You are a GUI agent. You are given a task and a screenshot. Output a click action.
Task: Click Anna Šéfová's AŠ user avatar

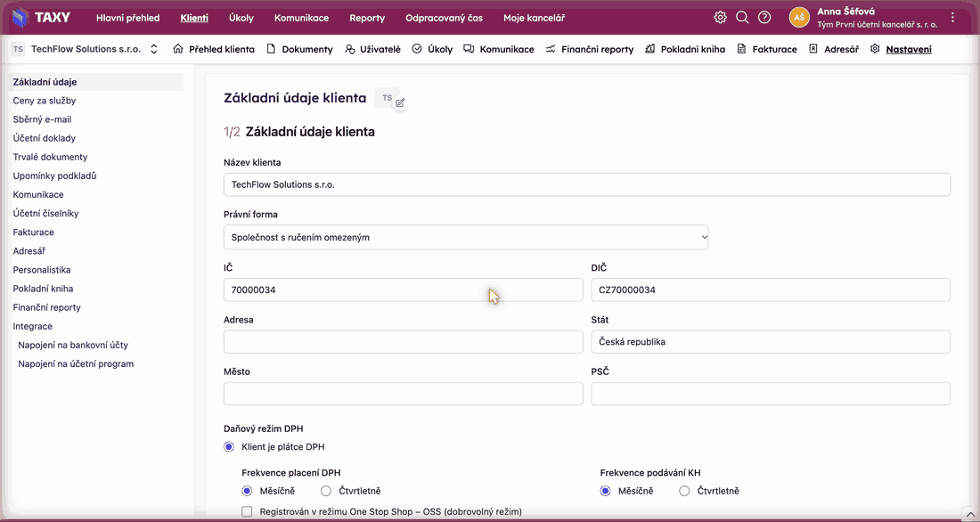tap(799, 18)
